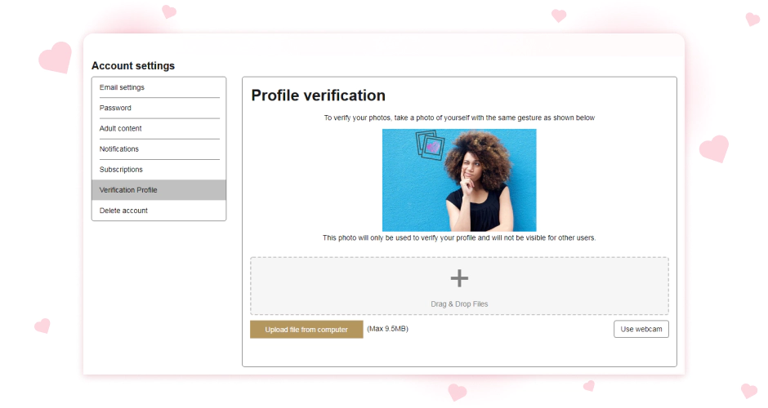Image resolution: width=768 pixels, height=408 pixels.
Task: Click the pink heart right of the verification panel
Action: pos(713,149)
